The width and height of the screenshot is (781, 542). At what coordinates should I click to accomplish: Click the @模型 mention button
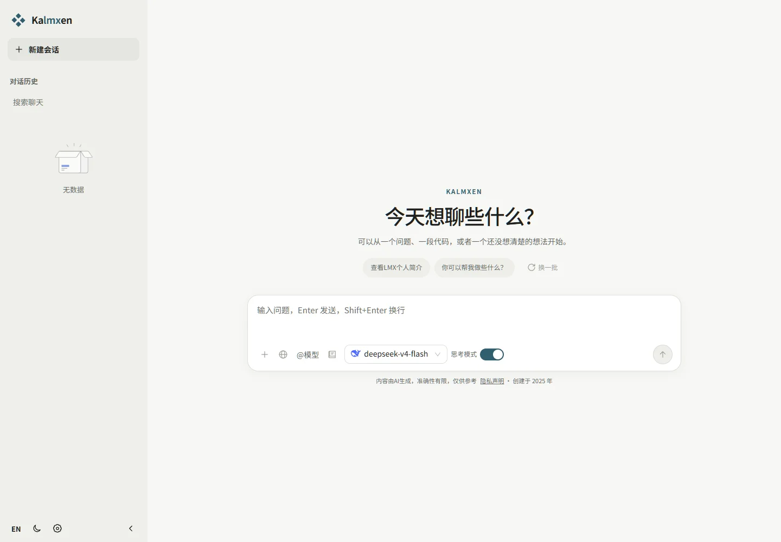tap(308, 354)
